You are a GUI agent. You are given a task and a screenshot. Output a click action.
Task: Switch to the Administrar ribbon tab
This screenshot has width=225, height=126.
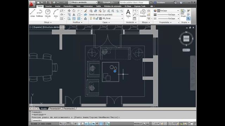88,6
